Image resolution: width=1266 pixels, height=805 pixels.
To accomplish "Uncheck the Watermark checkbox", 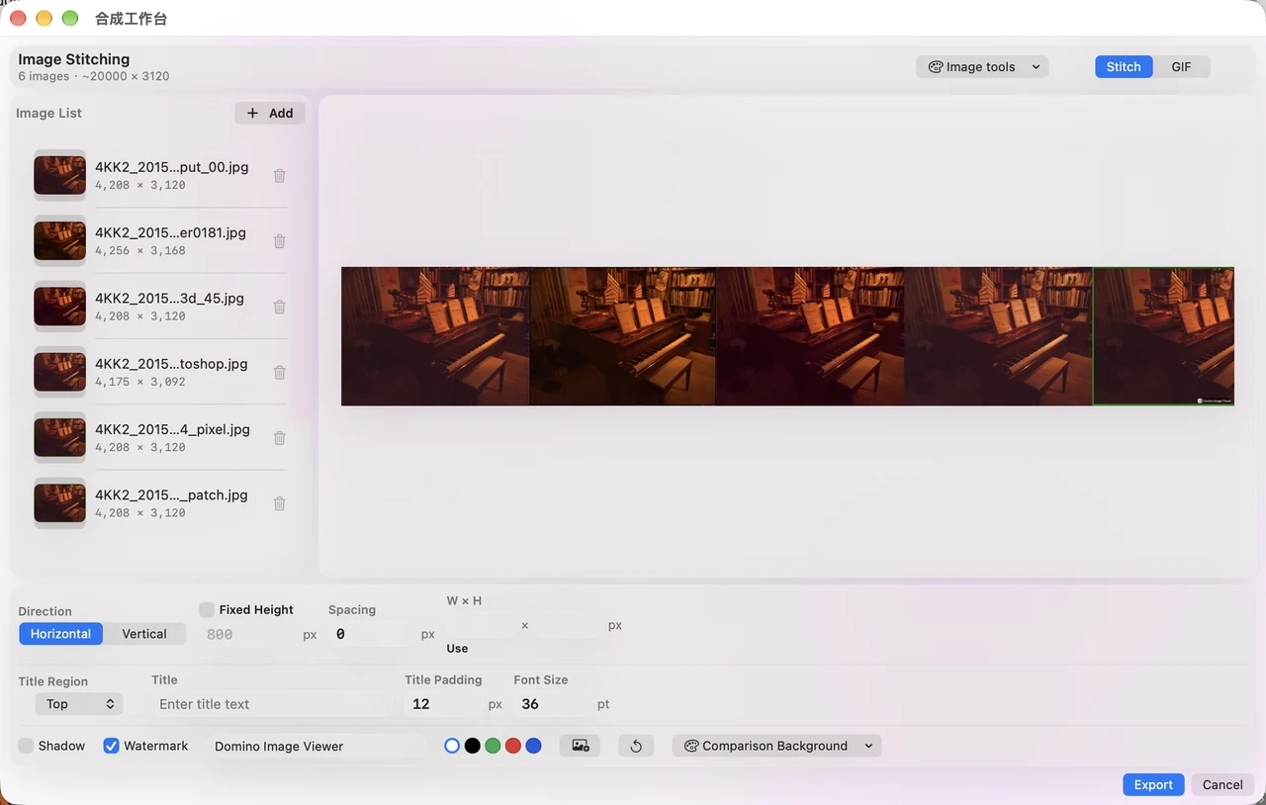I will click(x=112, y=746).
